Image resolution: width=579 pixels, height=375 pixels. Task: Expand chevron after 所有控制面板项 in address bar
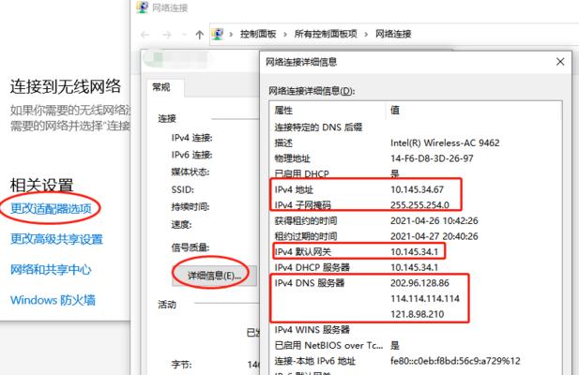point(366,35)
